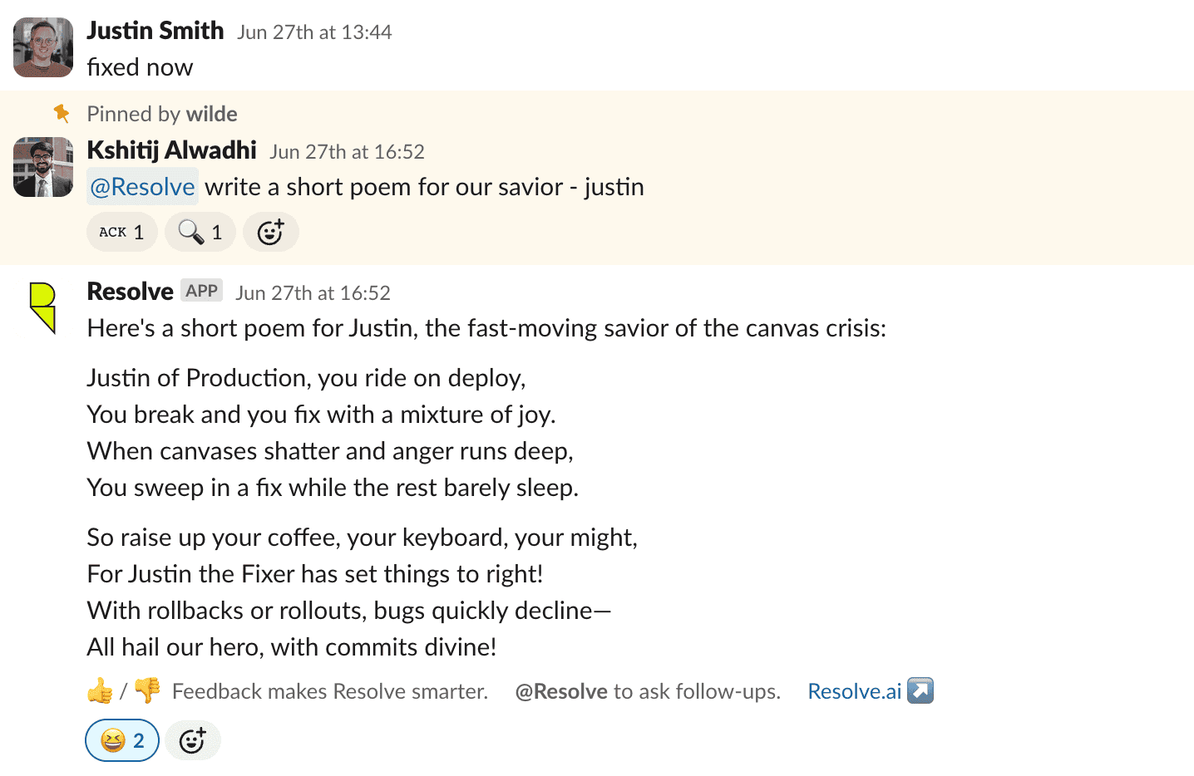Toggle the laughing emoji reaction
This screenshot has height=776, width=1194.
pyautogui.click(x=122, y=740)
